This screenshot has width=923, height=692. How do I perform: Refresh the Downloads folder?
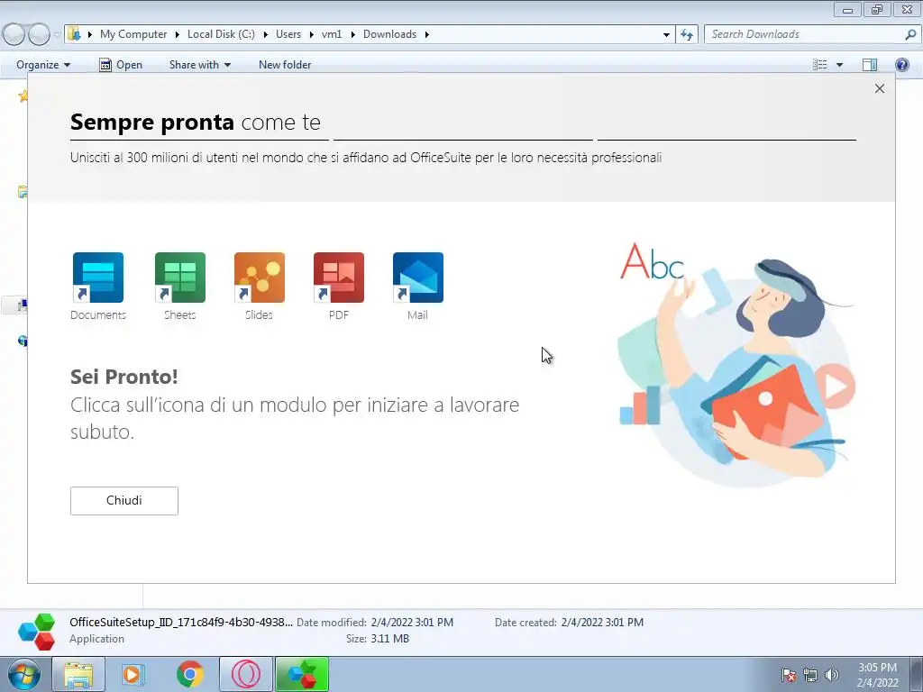point(686,34)
